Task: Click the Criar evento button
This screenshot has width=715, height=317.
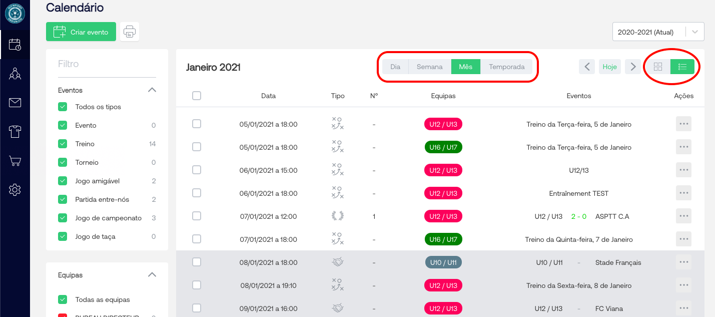Action: tap(81, 32)
